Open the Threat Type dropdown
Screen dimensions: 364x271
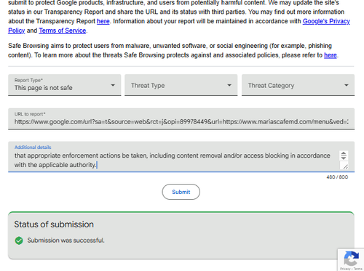click(181, 85)
